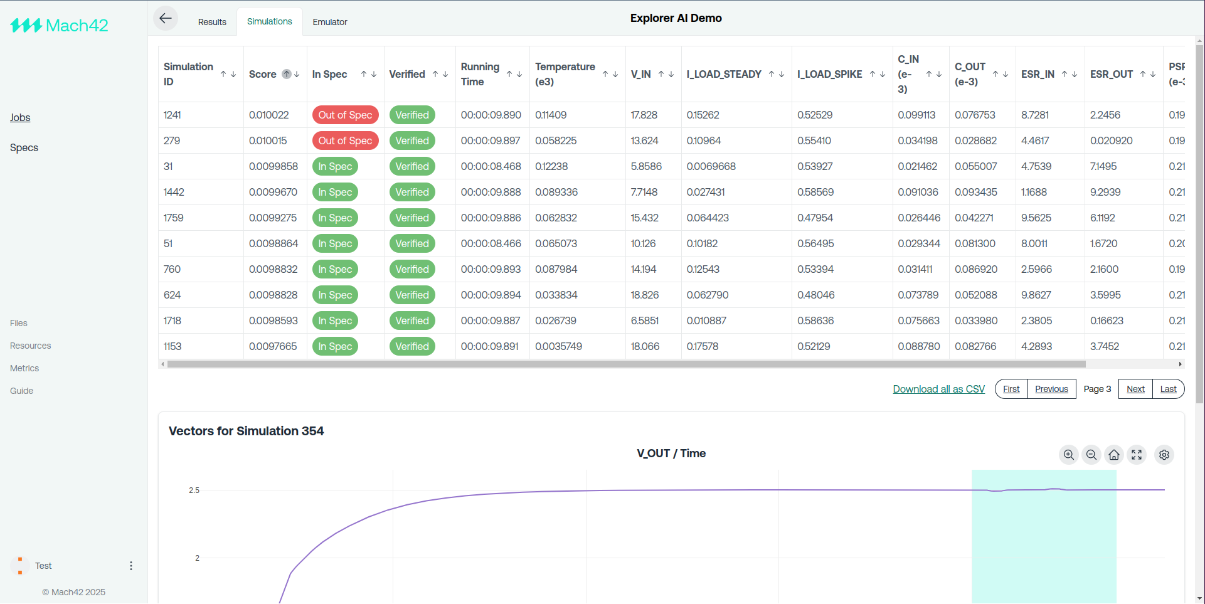Sort Score column ascending
This screenshot has height=604, width=1205.
click(287, 74)
